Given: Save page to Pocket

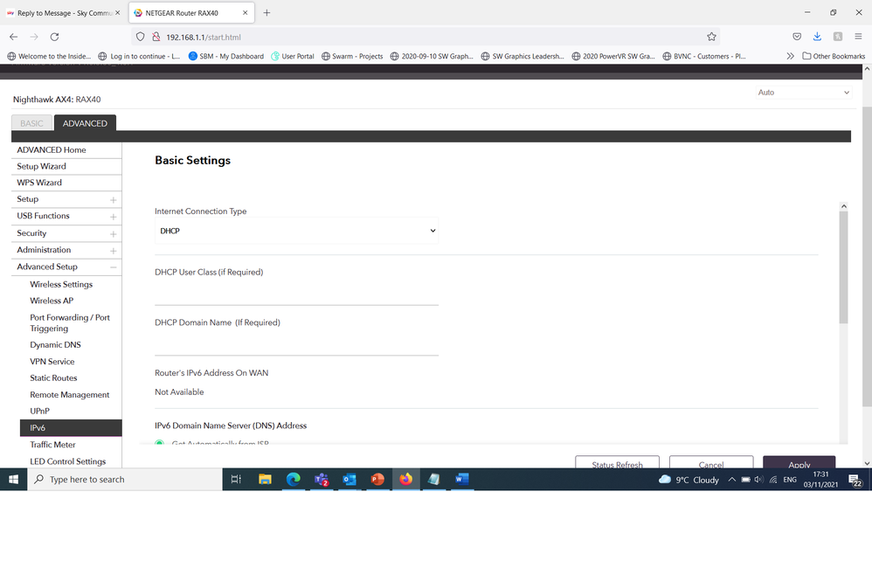Looking at the screenshot, I should click(797, 37).
